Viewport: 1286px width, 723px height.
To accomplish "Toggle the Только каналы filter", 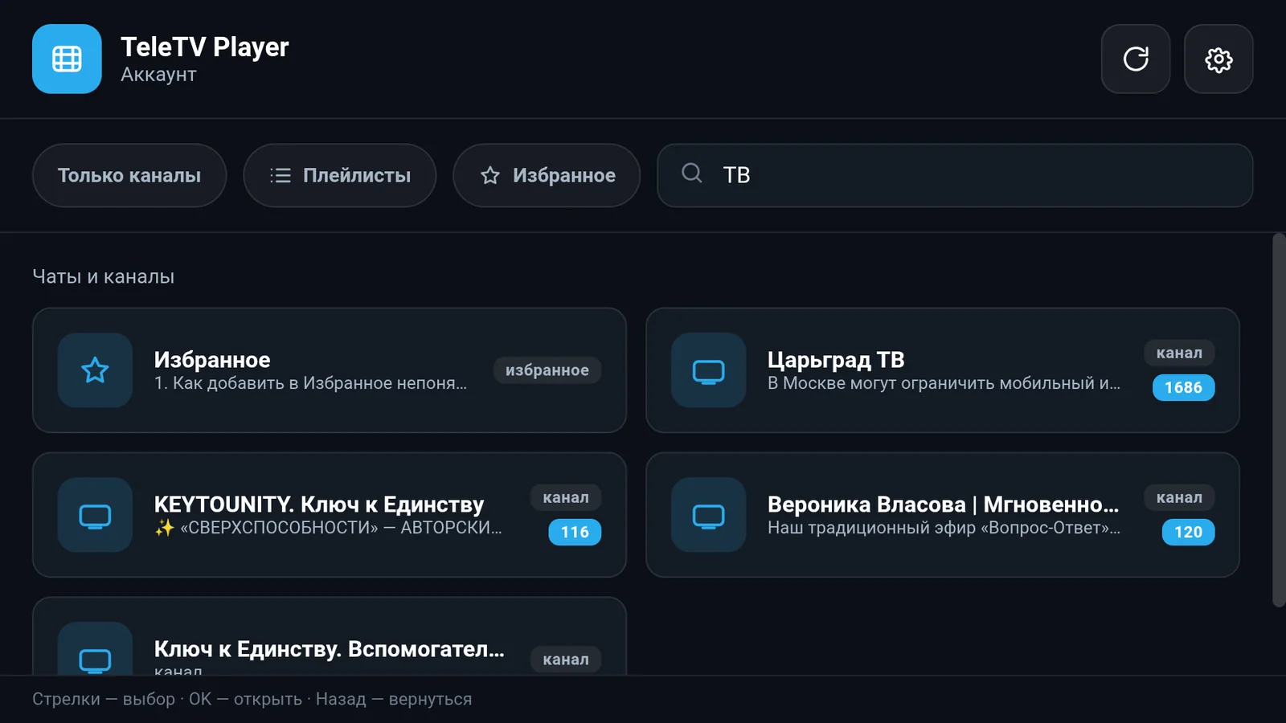I will point(129,175).
